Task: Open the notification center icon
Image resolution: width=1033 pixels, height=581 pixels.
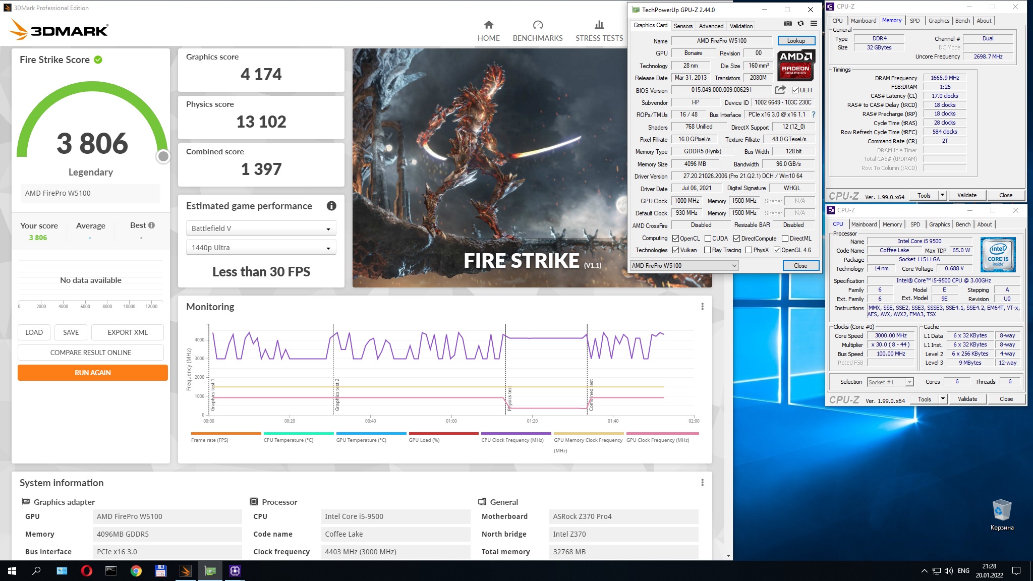Action: (x=1017, y=571)
